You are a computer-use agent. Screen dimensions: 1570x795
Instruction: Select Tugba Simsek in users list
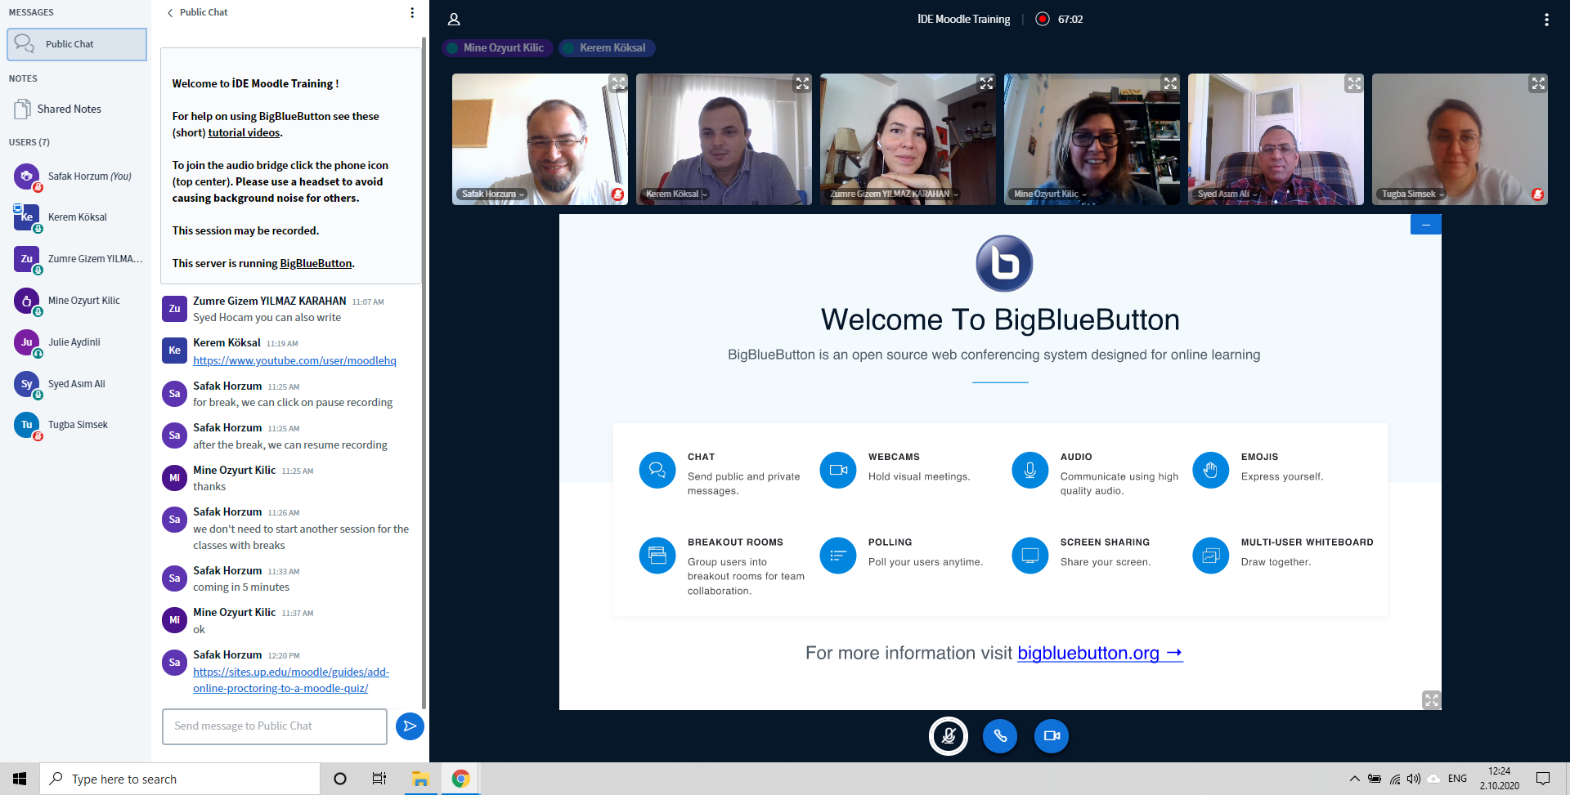pyautogui.click(x=77, y=425)
